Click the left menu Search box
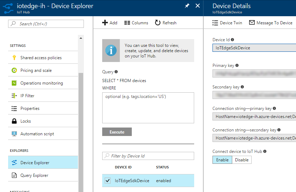 pos(46,24)
